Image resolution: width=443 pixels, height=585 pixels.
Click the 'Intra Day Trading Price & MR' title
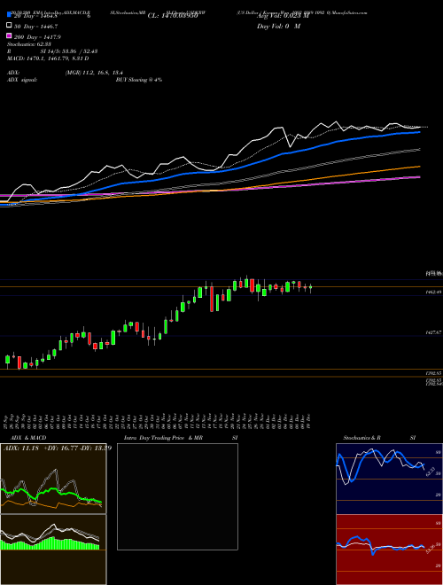coord(163,438)
